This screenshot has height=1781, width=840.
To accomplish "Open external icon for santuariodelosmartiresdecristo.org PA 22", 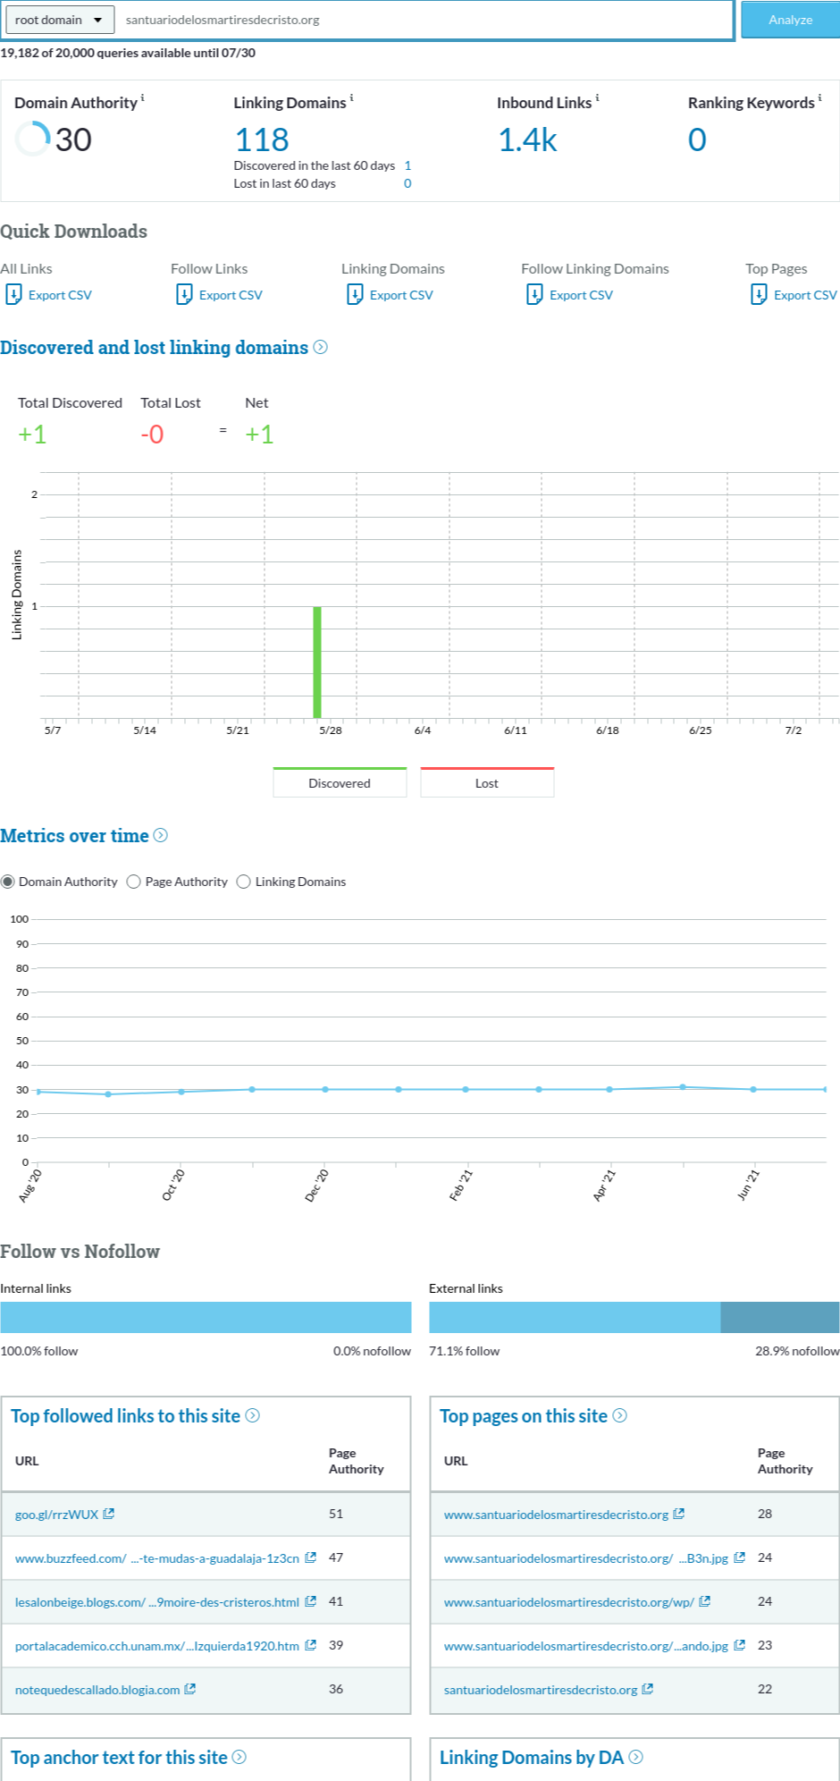I will pyautogui.click(x=648, y=1689).
